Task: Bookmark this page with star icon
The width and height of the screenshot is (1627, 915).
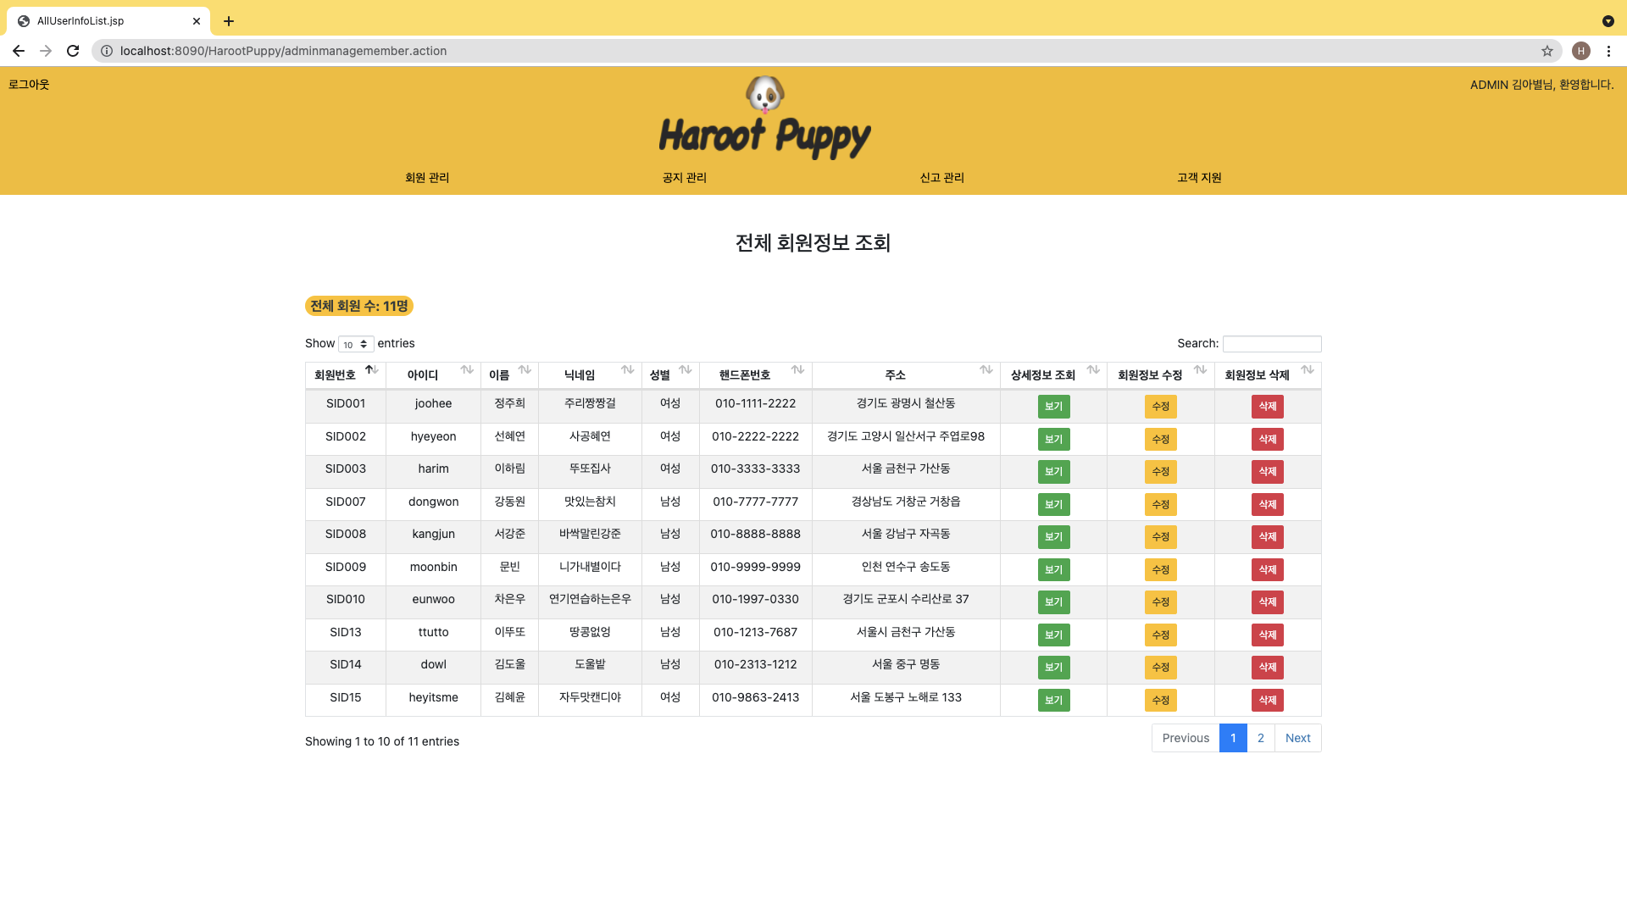Action: point(1547,51)
